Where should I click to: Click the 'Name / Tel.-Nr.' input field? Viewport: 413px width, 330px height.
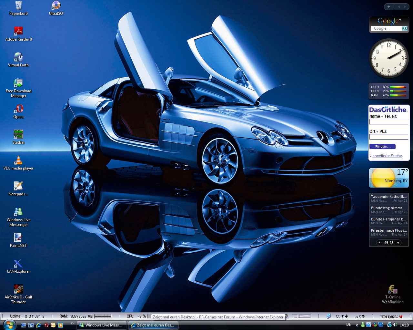pyautogui.click(x=388, y=122)
